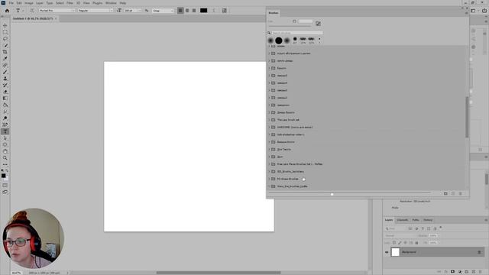The image size is (489, 275).
Task: Set right text alignment
Action: tap(194, 11)
